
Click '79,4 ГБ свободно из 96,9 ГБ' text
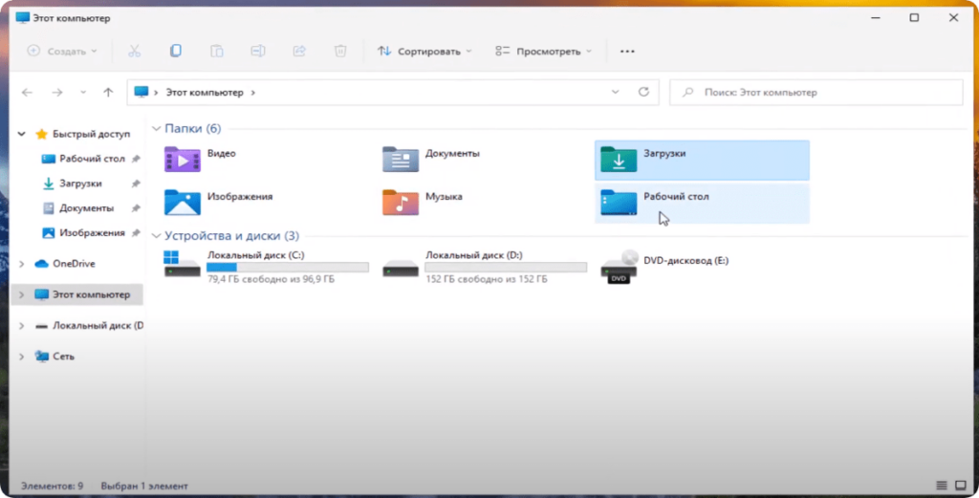271,279
